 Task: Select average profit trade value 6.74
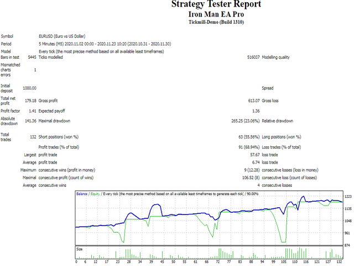(x=256, y=162)
